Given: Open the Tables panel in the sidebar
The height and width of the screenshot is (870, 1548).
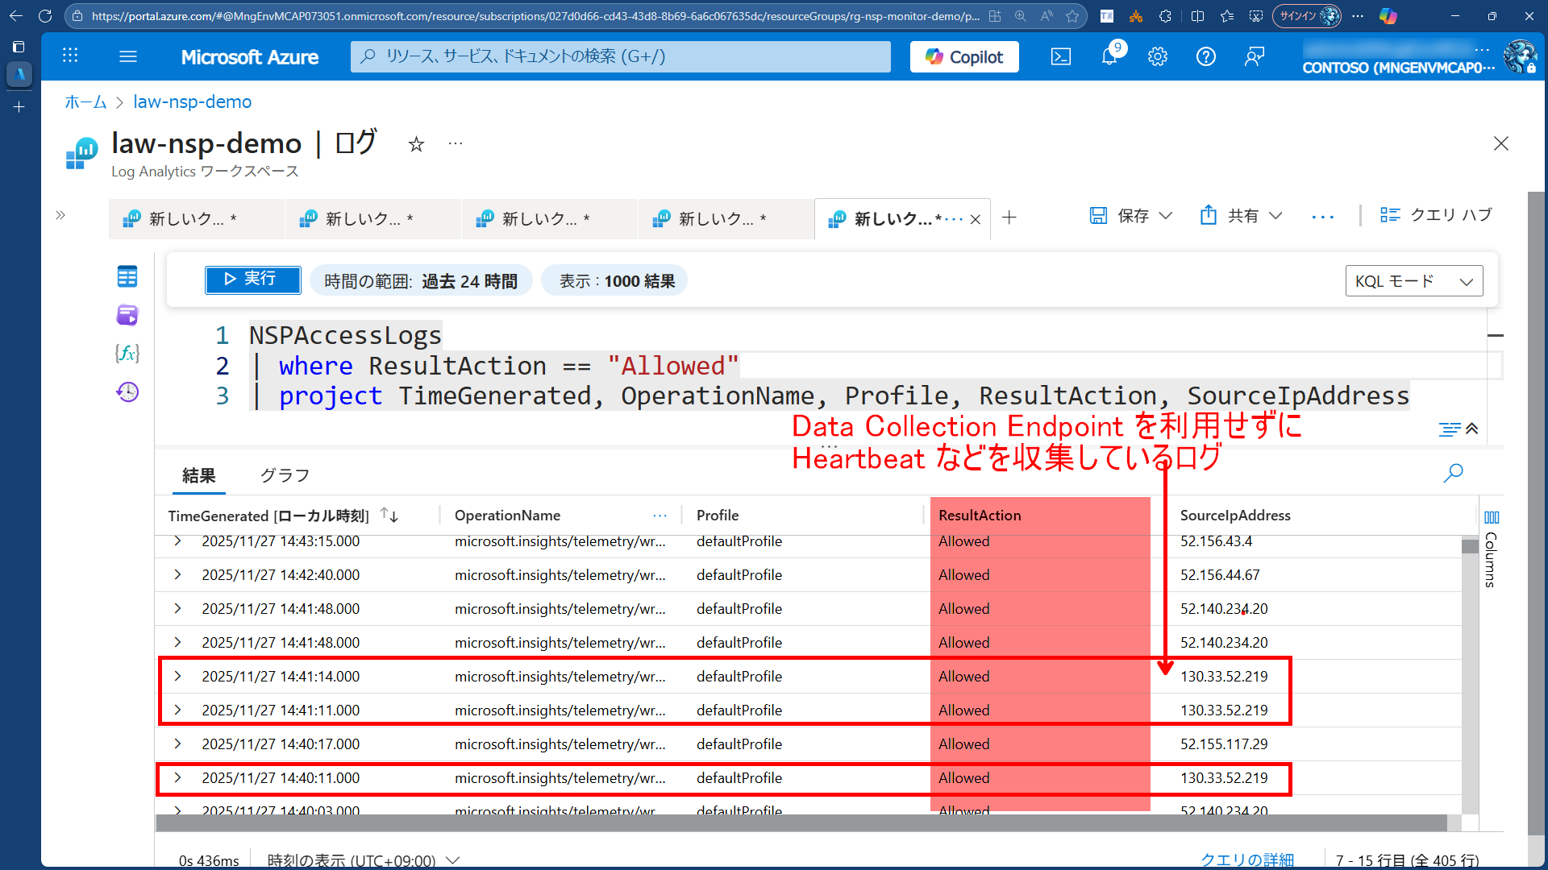Looking at the screenshot, I should 127,276.
